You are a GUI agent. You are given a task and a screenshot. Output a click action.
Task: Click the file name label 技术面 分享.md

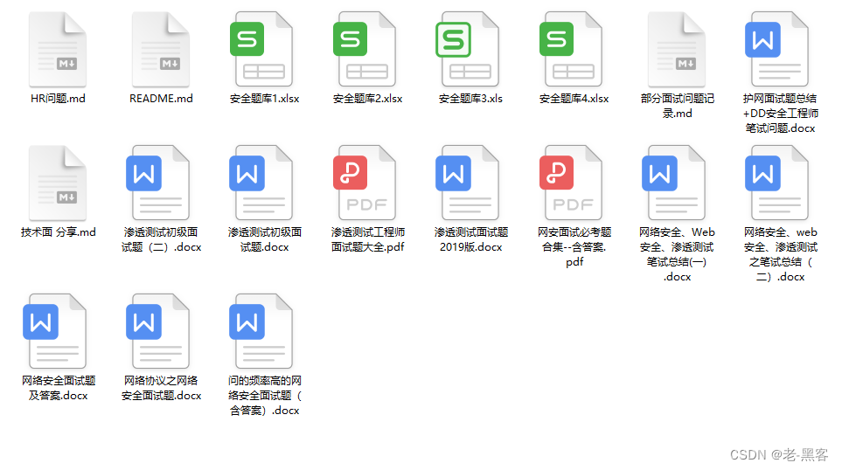pos(58,232)
